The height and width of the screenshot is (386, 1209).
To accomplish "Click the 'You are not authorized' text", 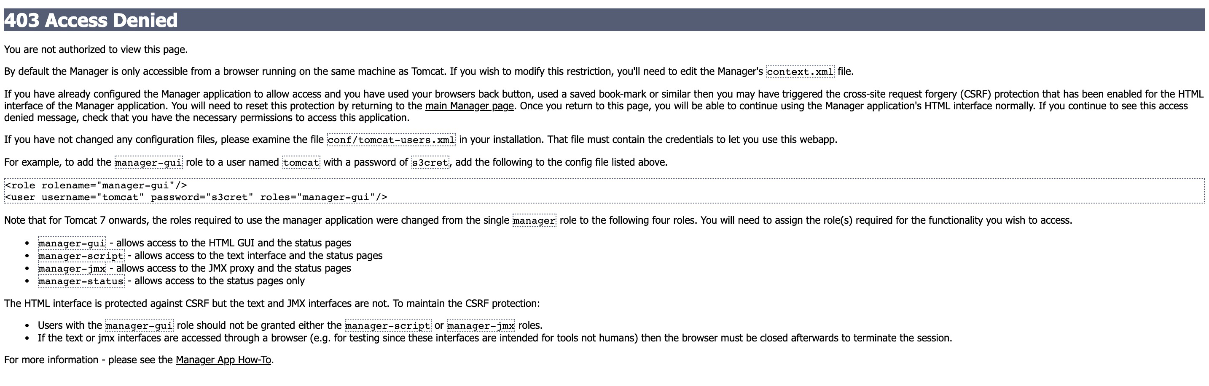I will coord(96,50).
